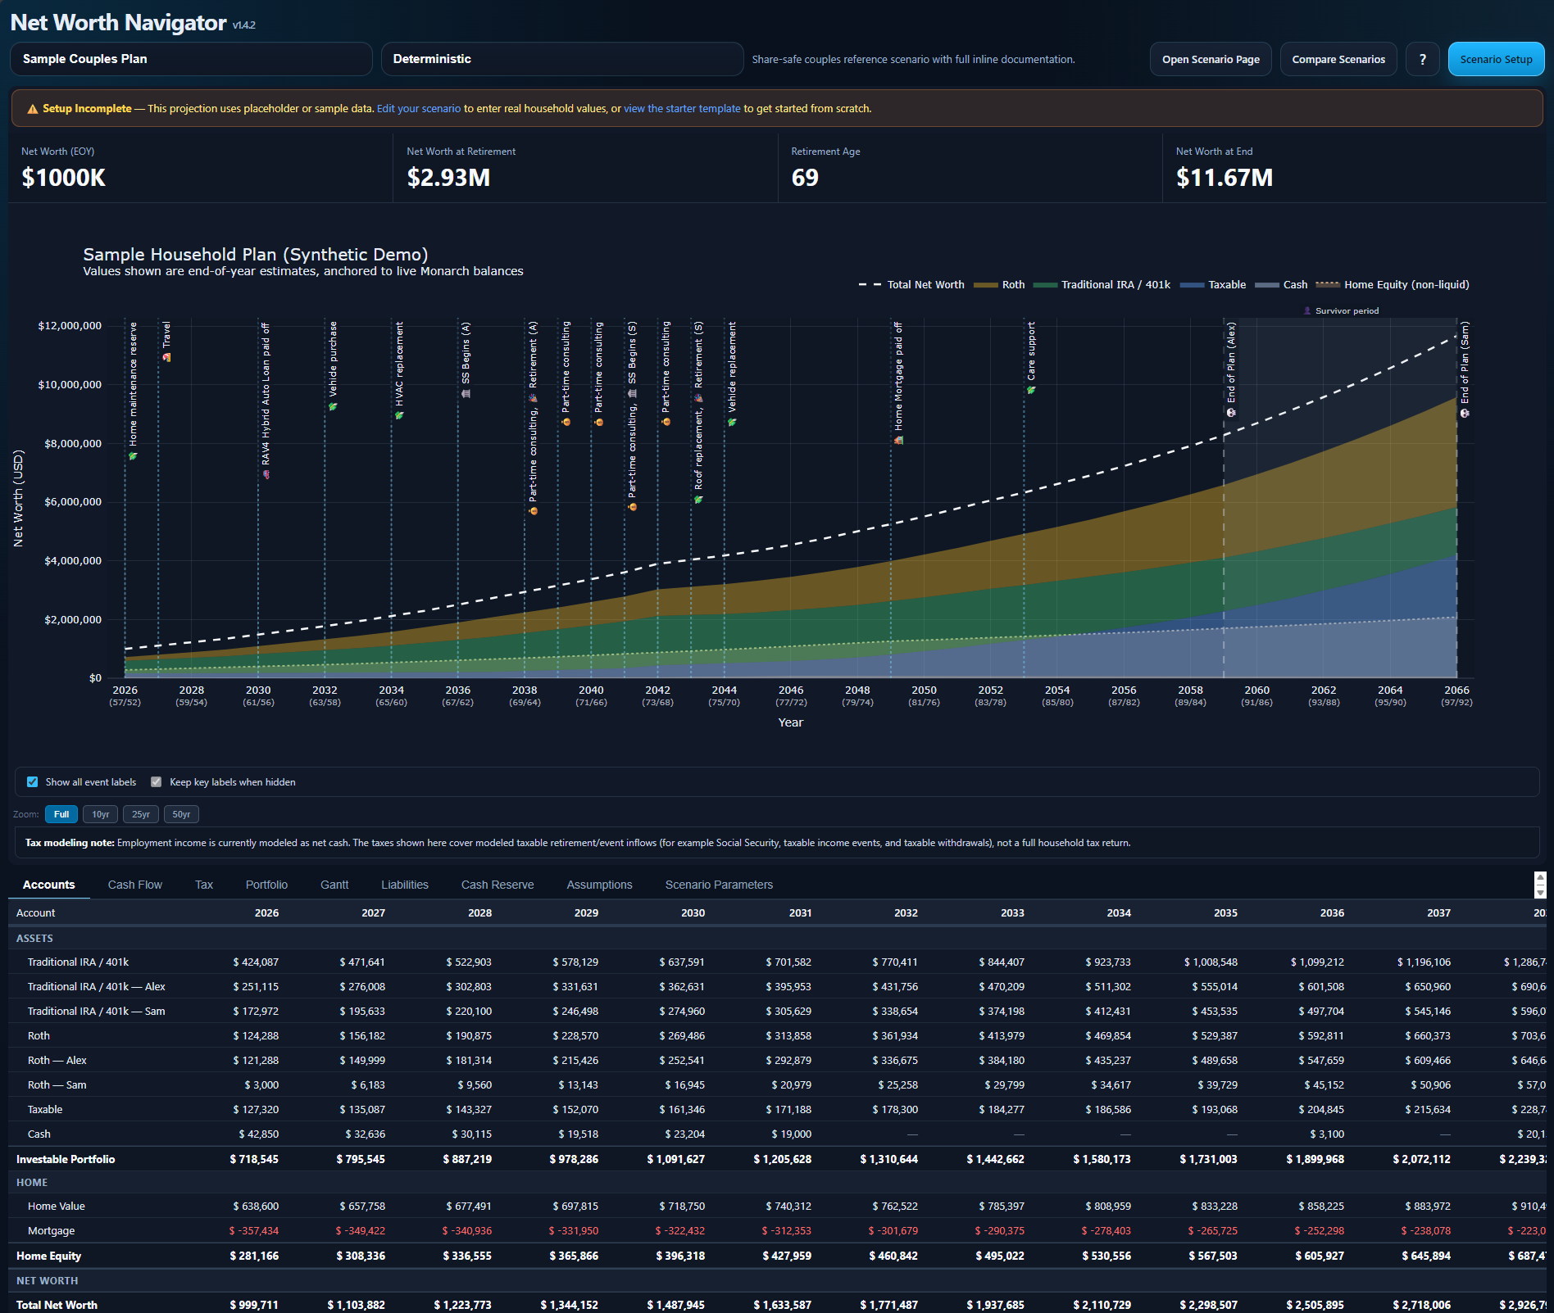Click the Scenario Setup button

(1496, 59)
